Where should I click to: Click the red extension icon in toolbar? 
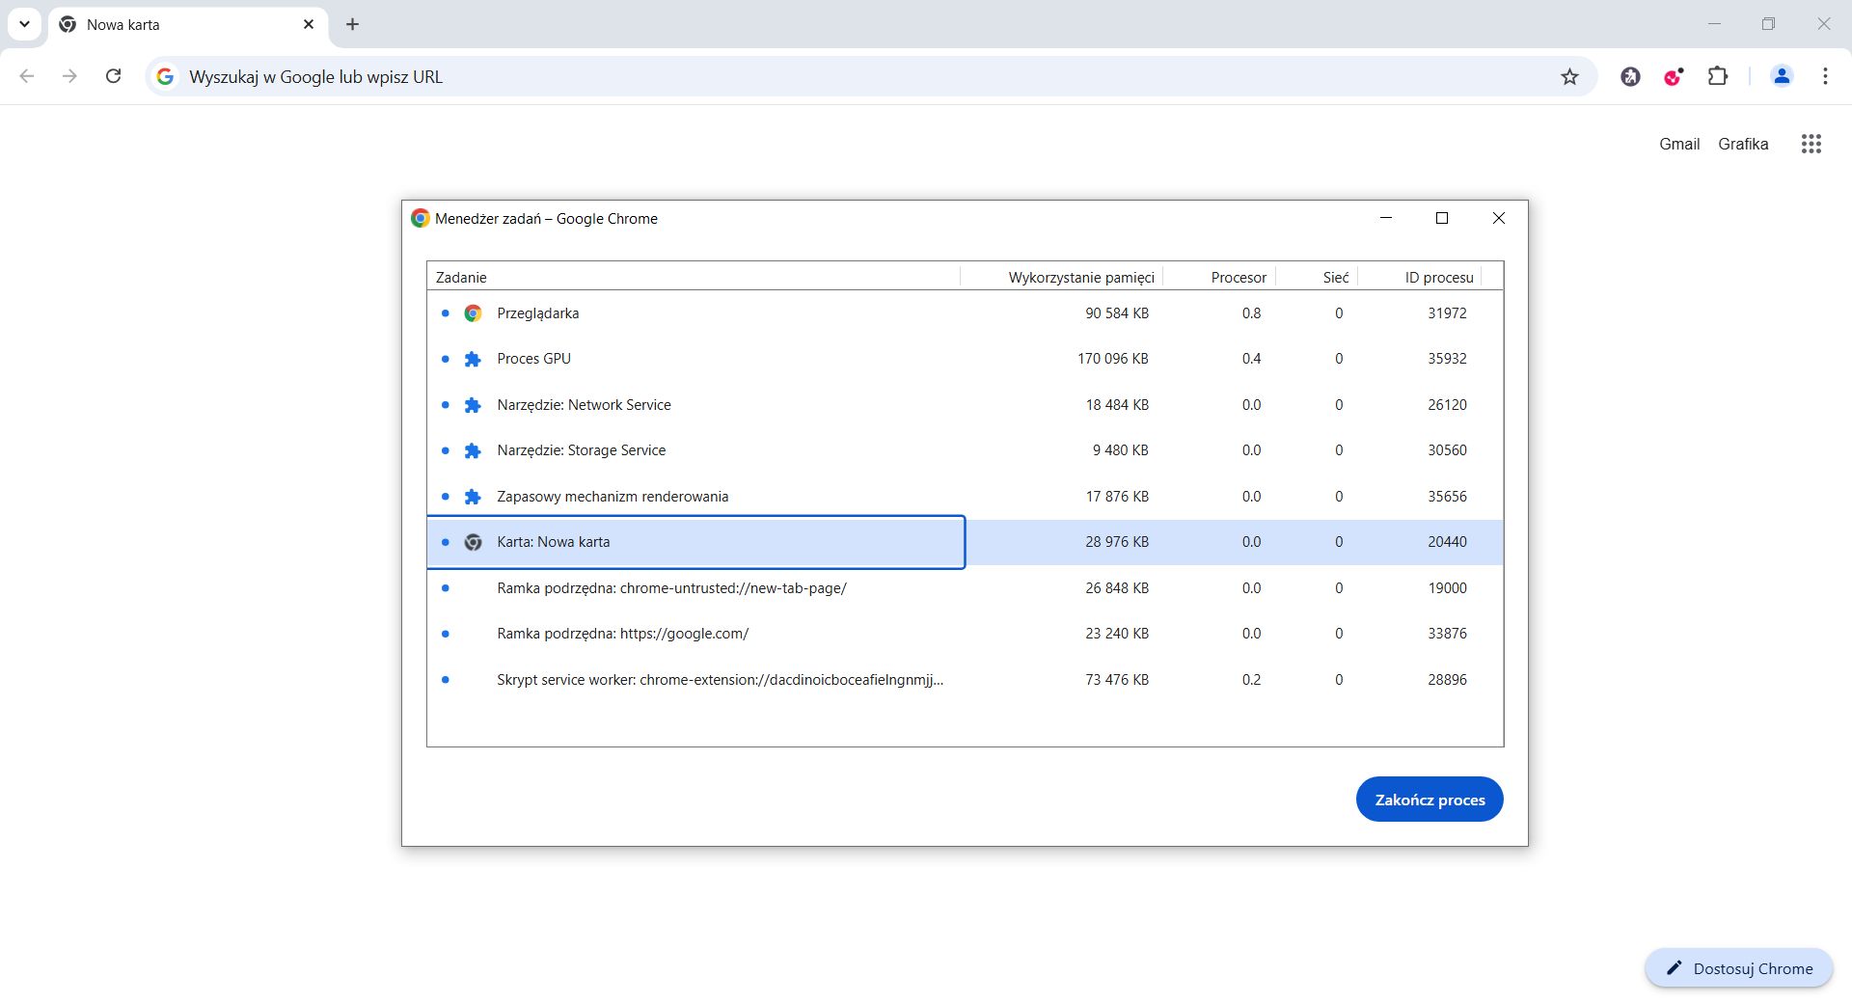click(x=1674, y=76)
